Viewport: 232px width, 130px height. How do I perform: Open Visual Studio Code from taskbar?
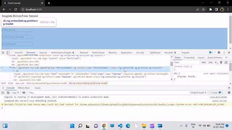[x=120, y=126]
